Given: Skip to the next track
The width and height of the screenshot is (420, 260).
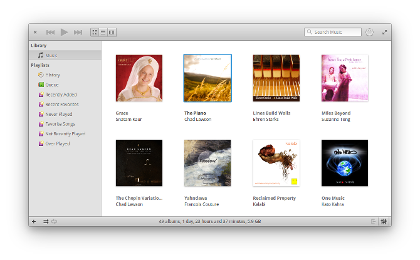Looking at the screenshot, I should point(78,32).
